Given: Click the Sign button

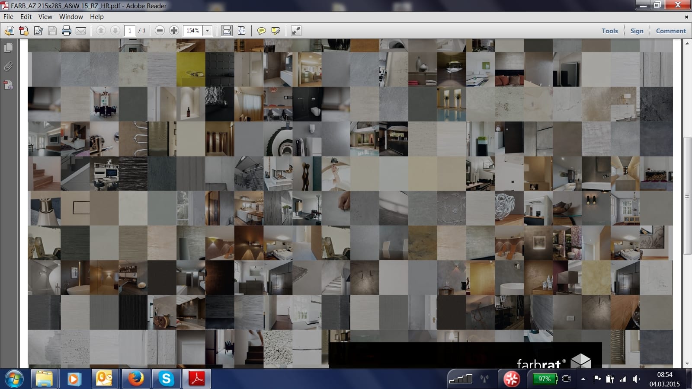Looking at the screenshot, I should click(x=637, y=31).
